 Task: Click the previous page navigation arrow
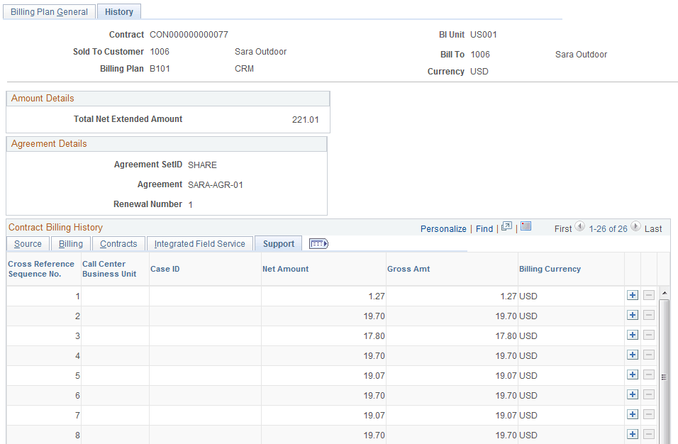click(x=579, y=228)
